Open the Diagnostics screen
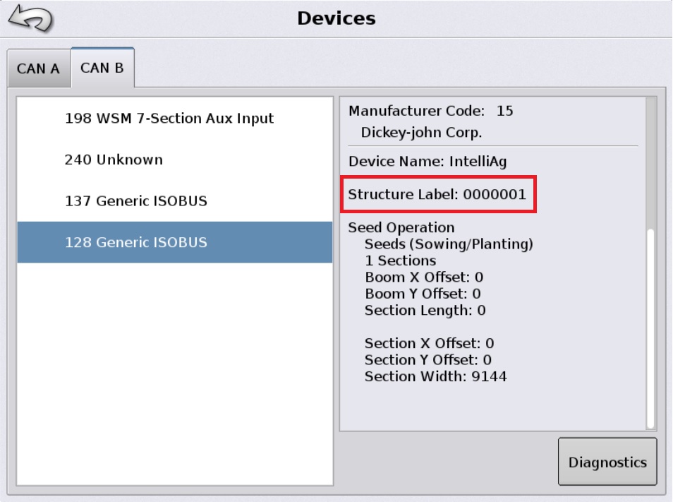This screenshot has height=502, width=673. tap(607, 461)
